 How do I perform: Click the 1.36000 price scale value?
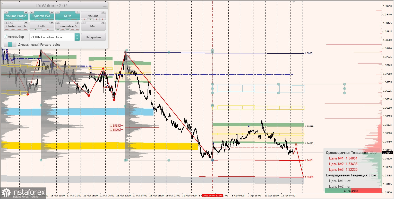(x=387, y=108)
